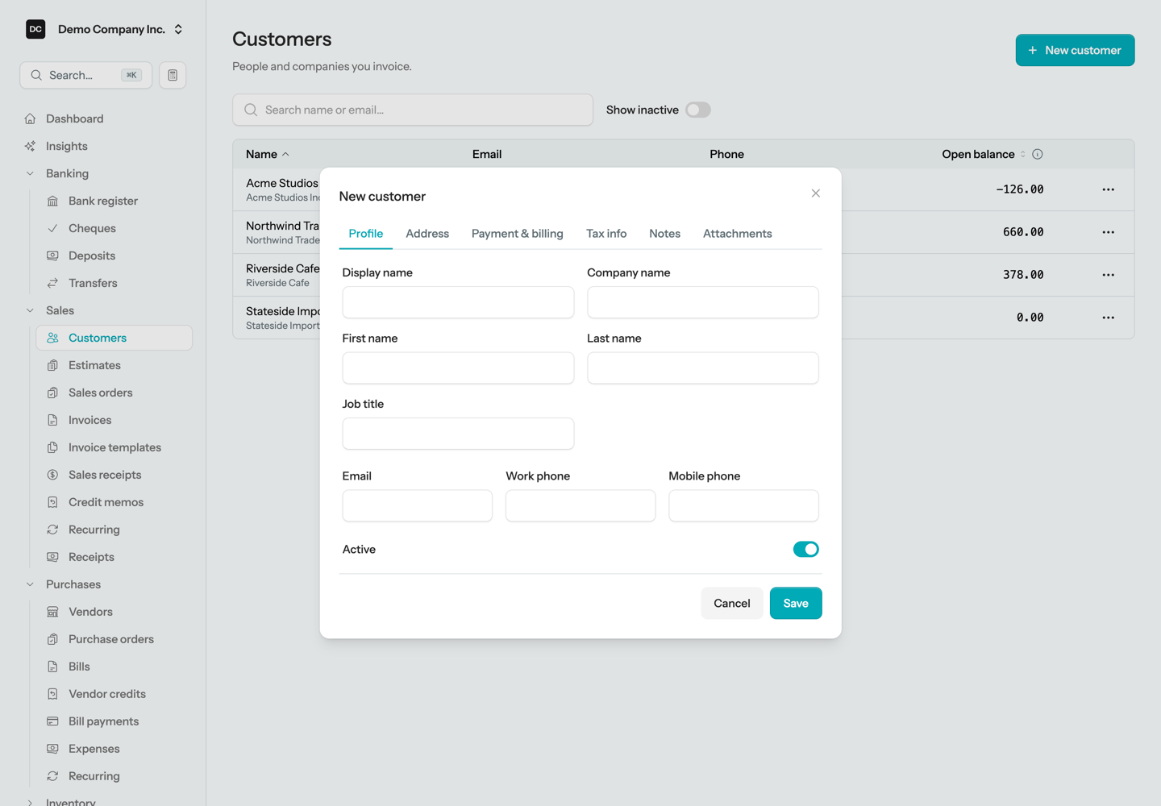Open the more options for Acme Studios
This screenshot has width=1161, height=806.
[1109, 189]
